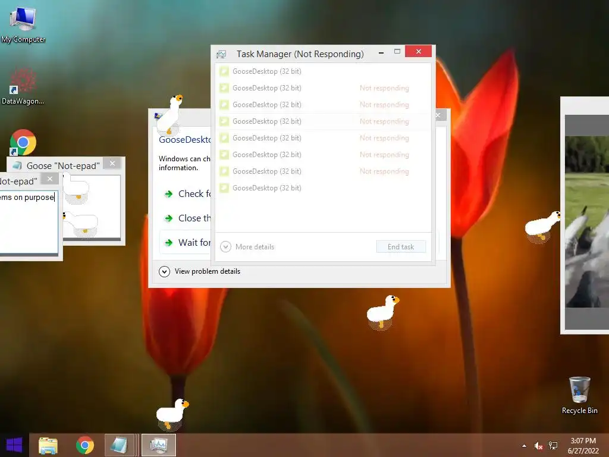This screenshot has height=457, width=609.
Task: Click icon of the seventh GooseDesktop process
Action: 224,171
